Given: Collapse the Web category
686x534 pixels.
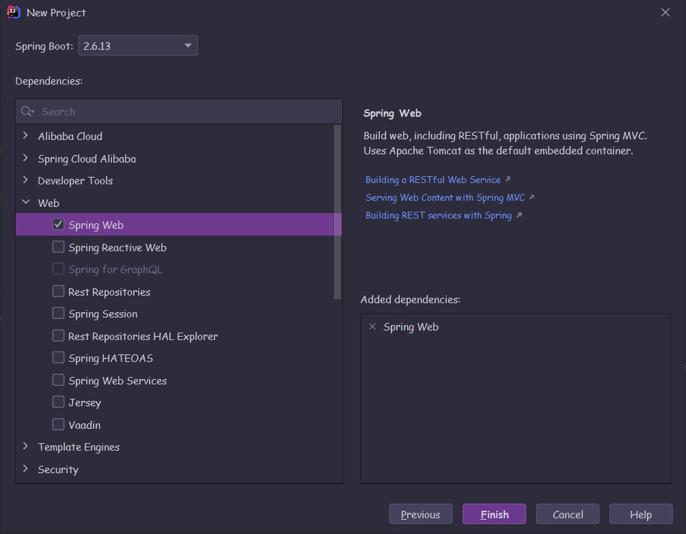Looking at the screenshot, I should (x=26, y=203).
